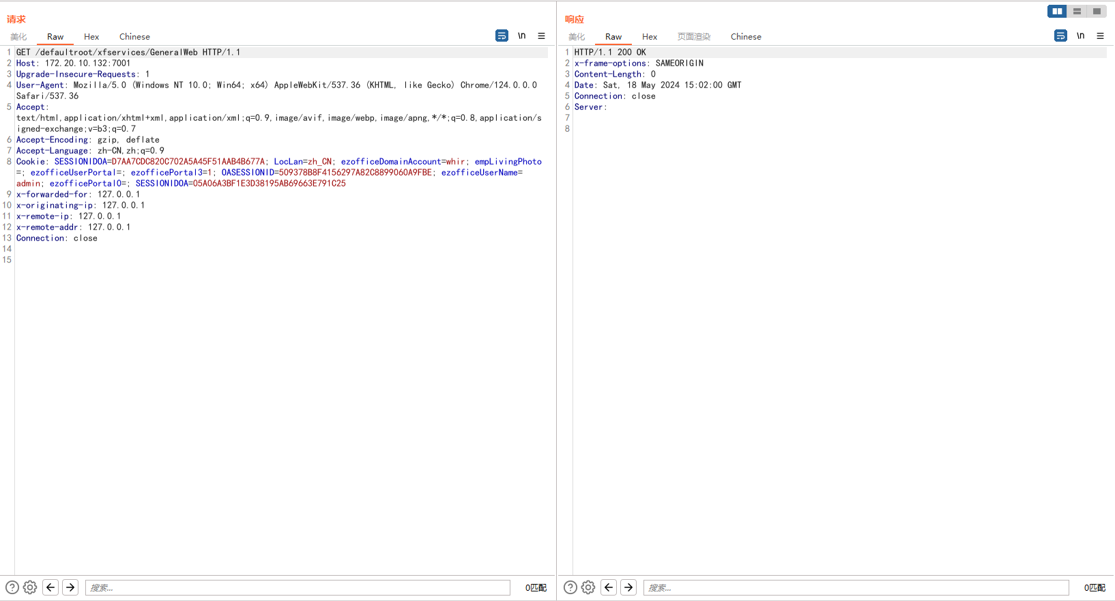Image resolution: width=1115 pixels, height=601 pixels.
Task: Open request panel search settings gear
Action: (x=30, y=587)
